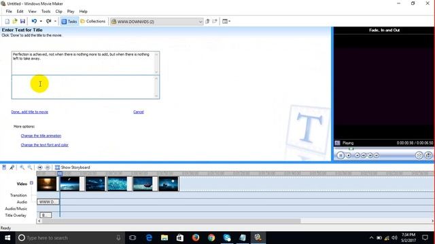
Task: Select the second video clip thumbnail
Action: coord(70,184)
